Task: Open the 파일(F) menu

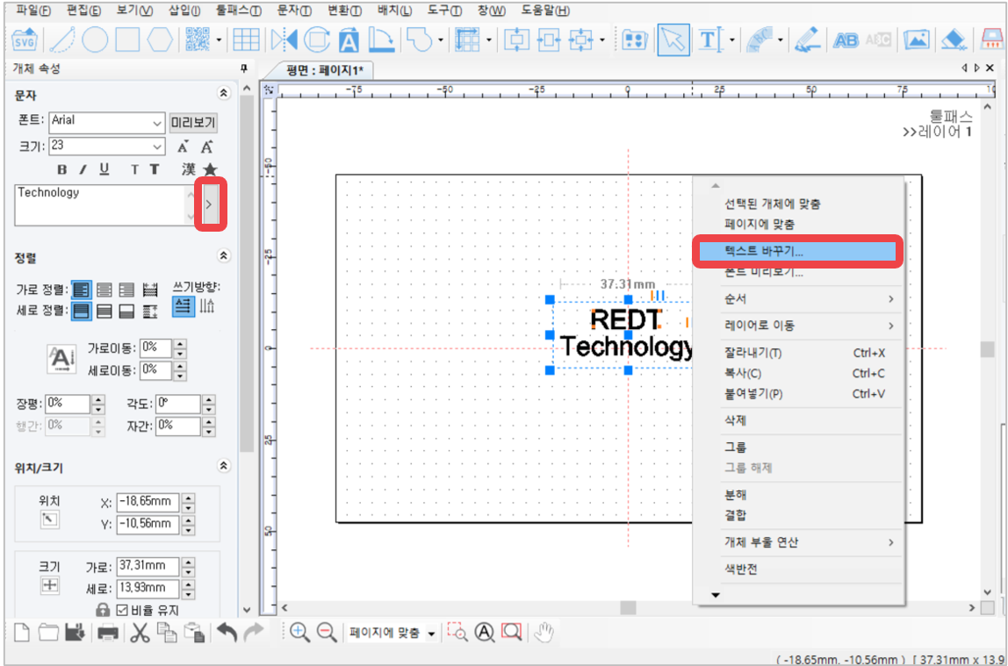Action: [32, 11]
